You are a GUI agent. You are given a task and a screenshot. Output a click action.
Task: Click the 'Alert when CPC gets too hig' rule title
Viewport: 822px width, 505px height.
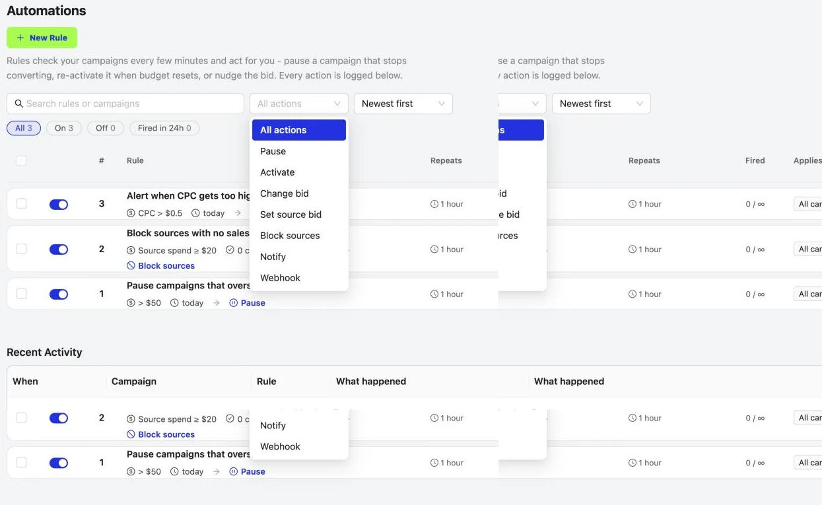click(189, 196)
